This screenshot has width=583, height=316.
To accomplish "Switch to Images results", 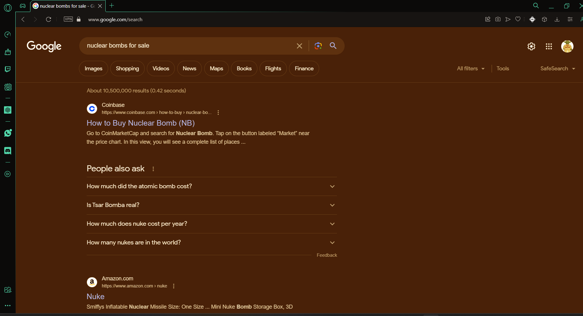I will 93,68.
